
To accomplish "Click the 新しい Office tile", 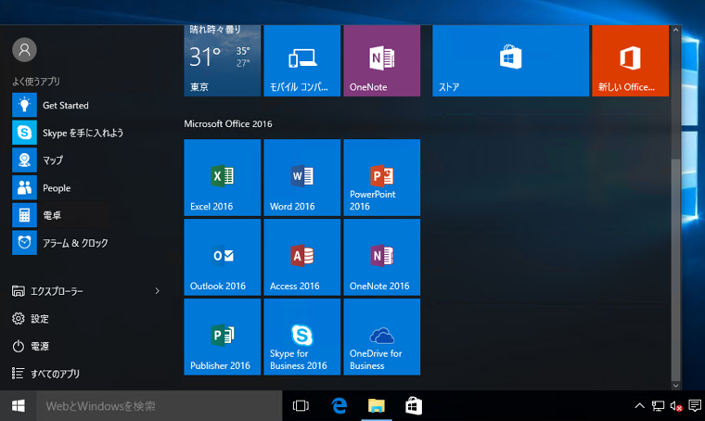I will tap(631, 60).
